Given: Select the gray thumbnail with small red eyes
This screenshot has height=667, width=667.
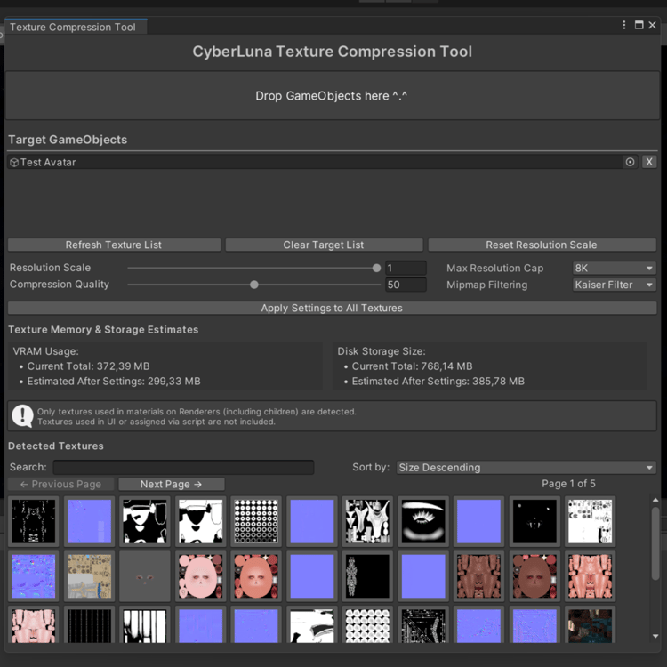Looking at the screenshot, I should 145,576.
